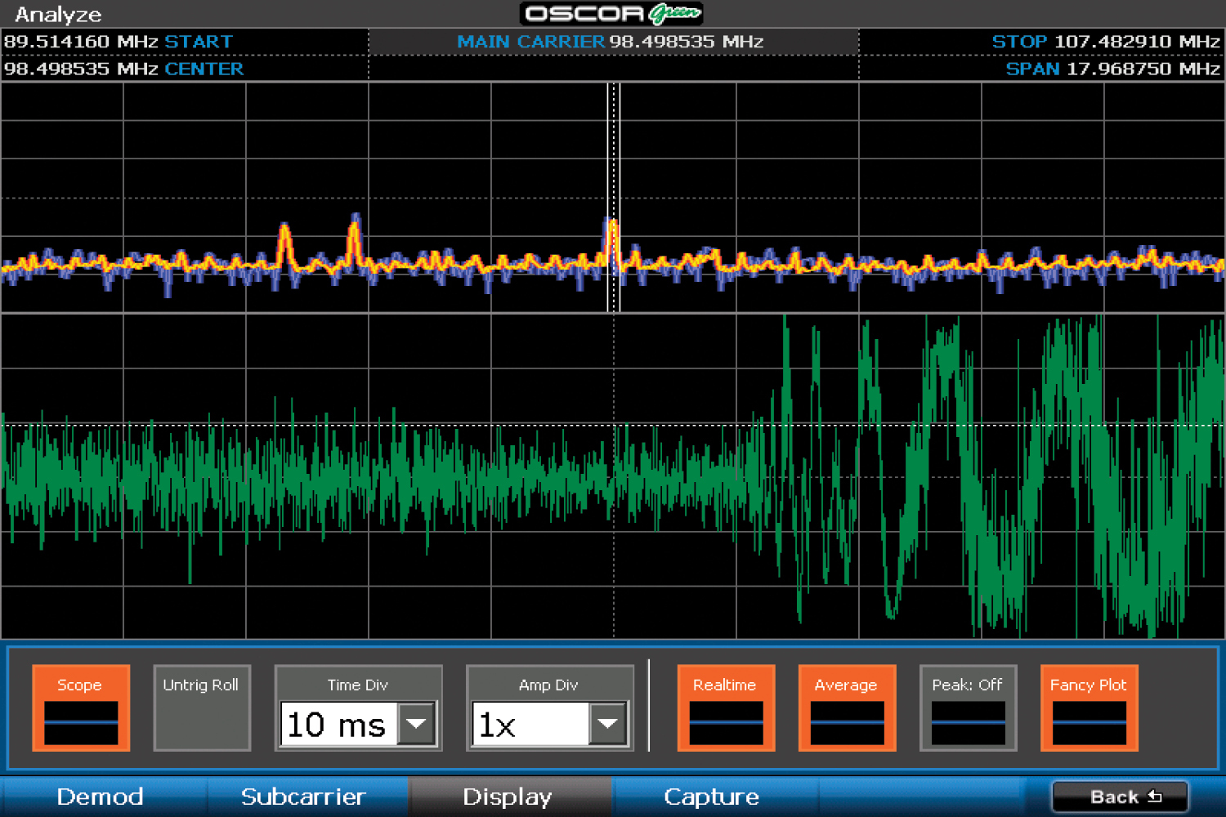The image size is (1226, 817).
Task: Click the white center cursor marker in spectrum
Action: (x=614, y=196)
